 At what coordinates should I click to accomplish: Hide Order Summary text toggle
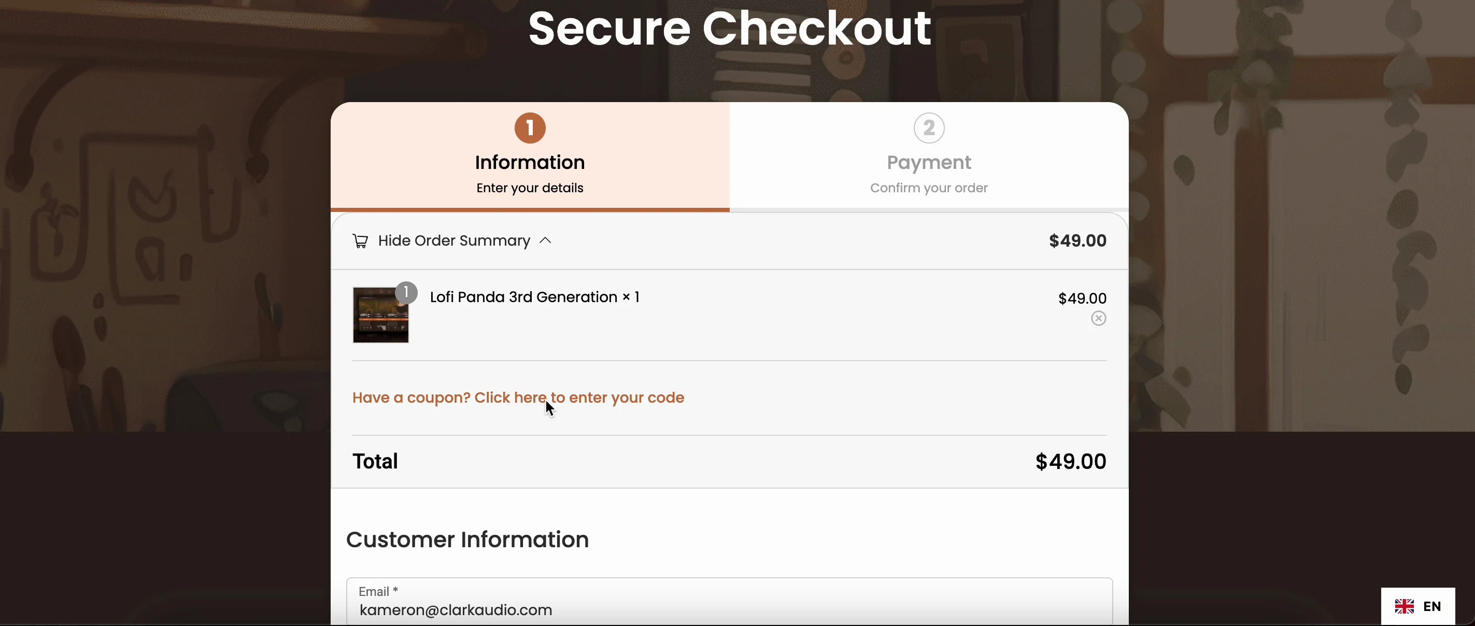(453, 240)
